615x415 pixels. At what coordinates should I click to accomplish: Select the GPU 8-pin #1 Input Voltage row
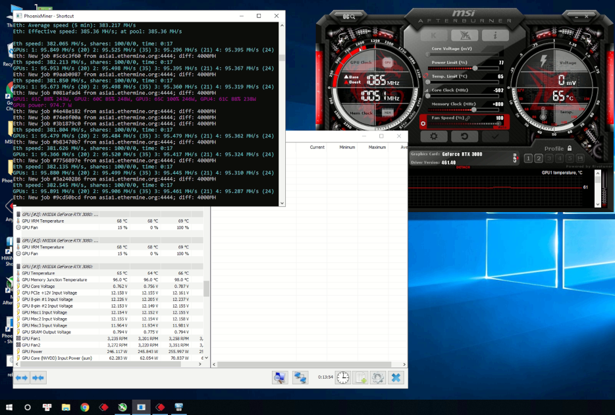[109, 299]
